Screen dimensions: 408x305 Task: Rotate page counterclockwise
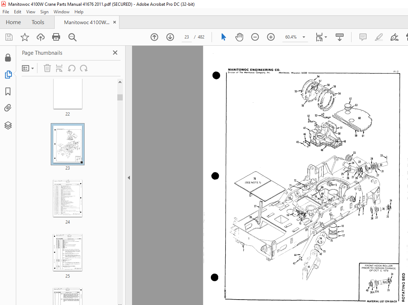click(72, 68)
